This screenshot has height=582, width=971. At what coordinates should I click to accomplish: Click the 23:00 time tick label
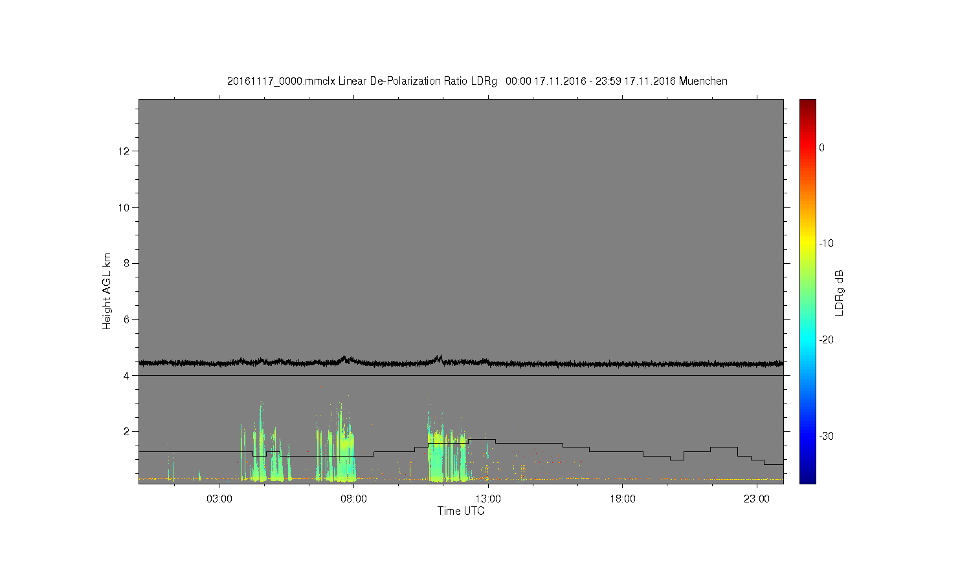point(757,499)
